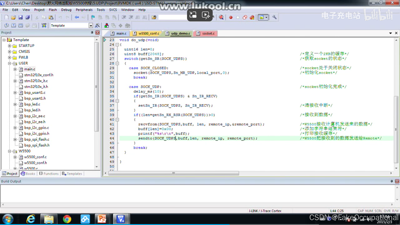Indent selected lines using toolbar icon
The height and width of the screenshot is (225, 400).
pyautogui.click(x=124, y=17)
